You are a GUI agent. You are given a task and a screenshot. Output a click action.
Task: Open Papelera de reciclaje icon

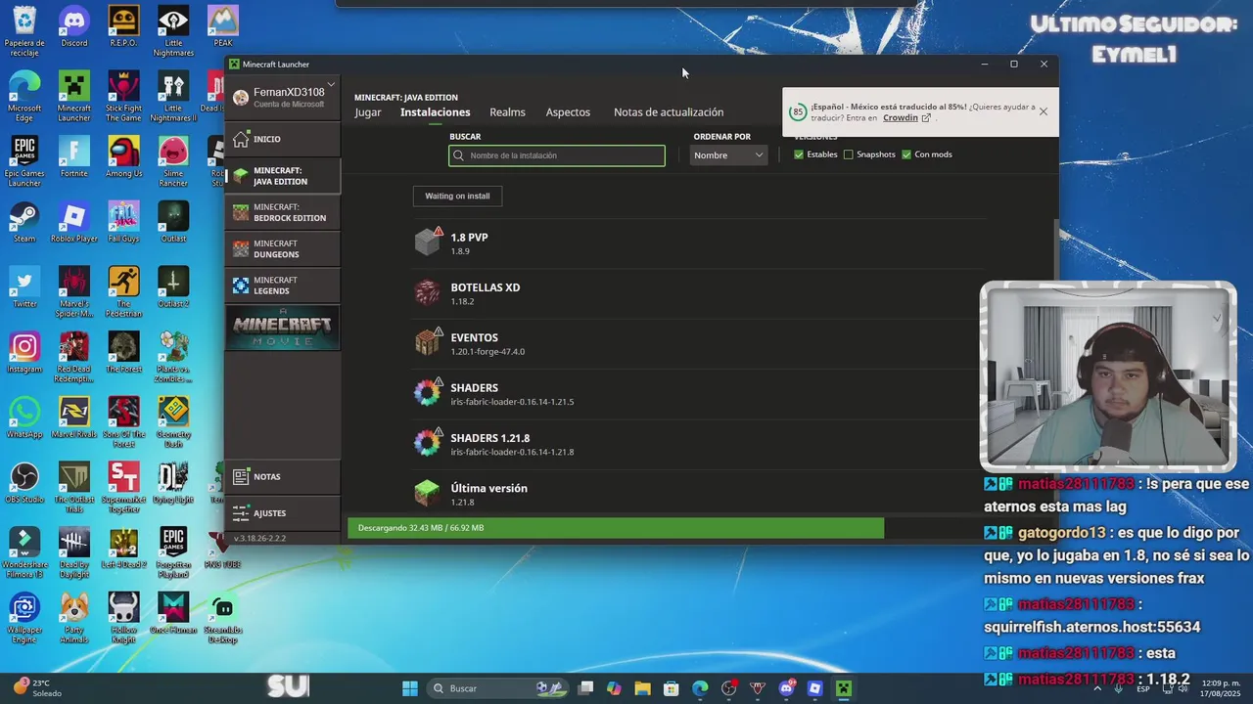point(24,30)
